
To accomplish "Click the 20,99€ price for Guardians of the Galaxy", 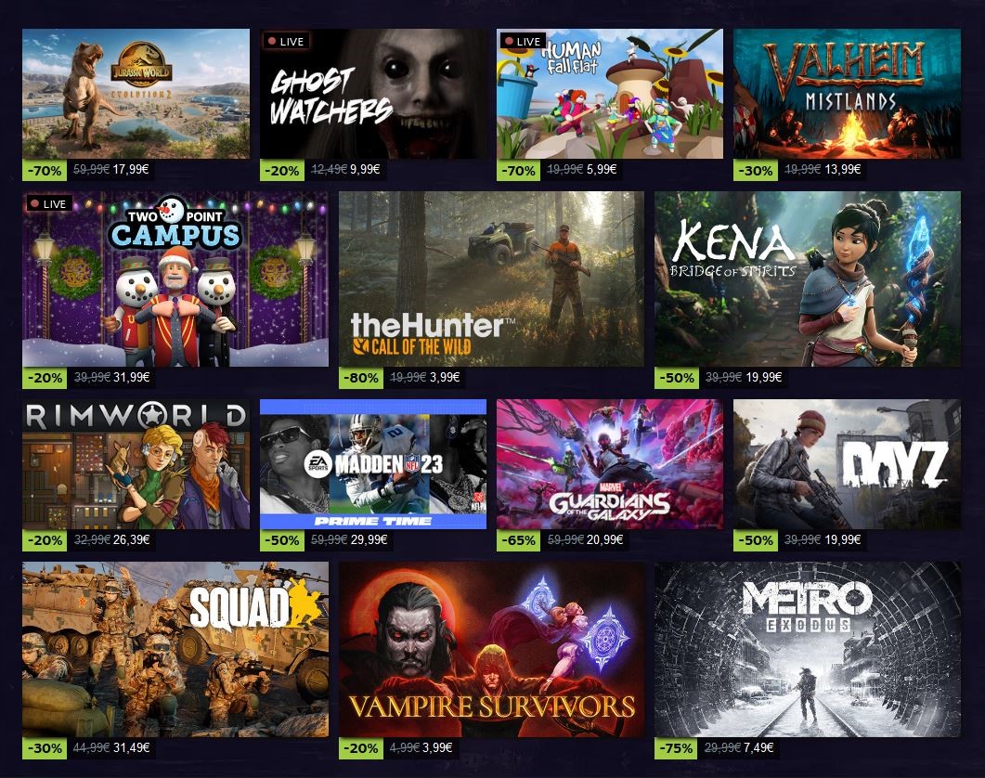I will pos(604,539).
